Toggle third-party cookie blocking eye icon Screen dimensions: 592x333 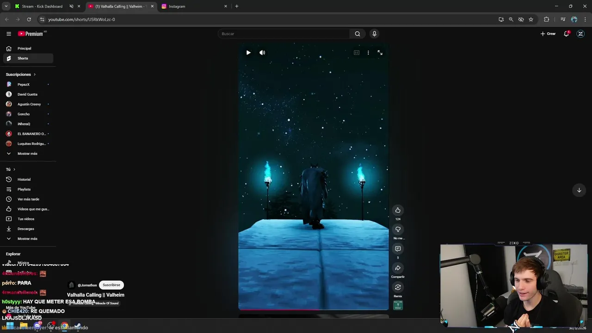(x=521, y=19)
